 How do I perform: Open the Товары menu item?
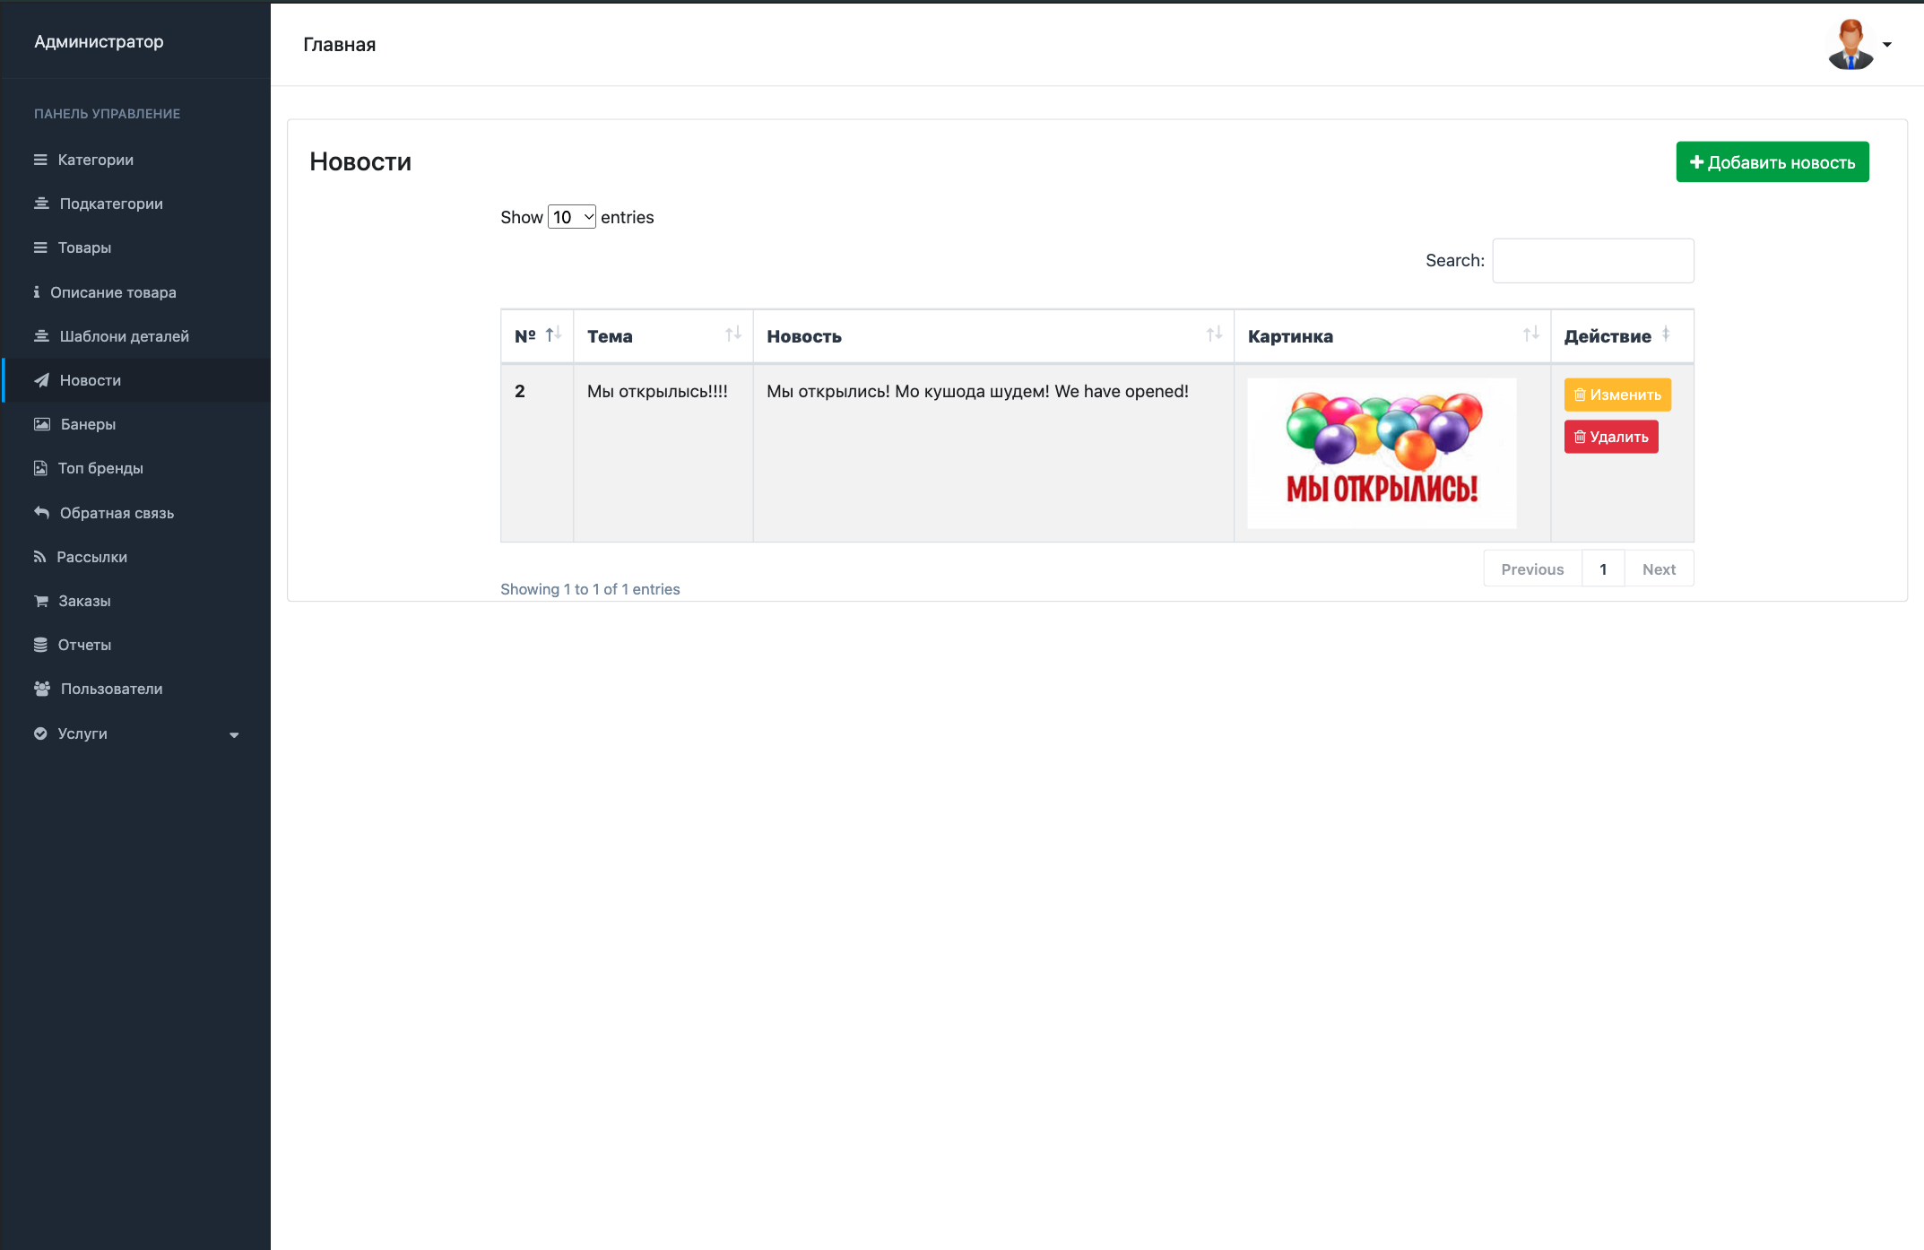136,247
